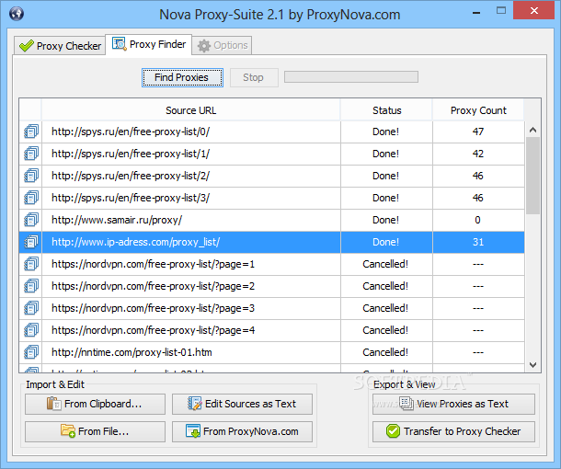Click the copy icon beside nordvpn ?page=4 row
Image resolution: width=561 pixels, height=469 pixels.
[31, 330]
